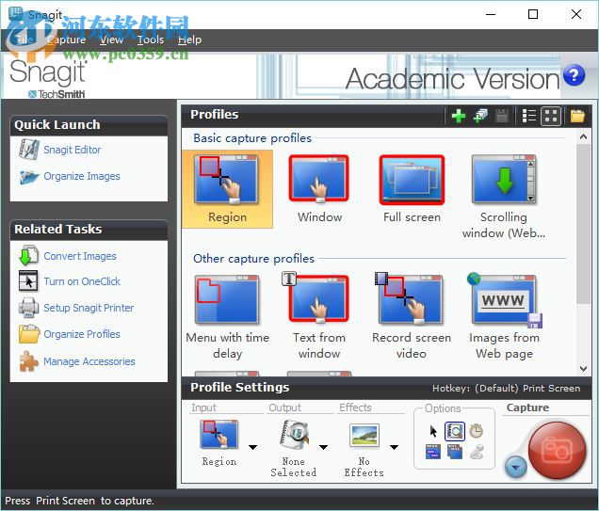Click the grayed-out person option icon
599x511 pixels.
[477, 452]
